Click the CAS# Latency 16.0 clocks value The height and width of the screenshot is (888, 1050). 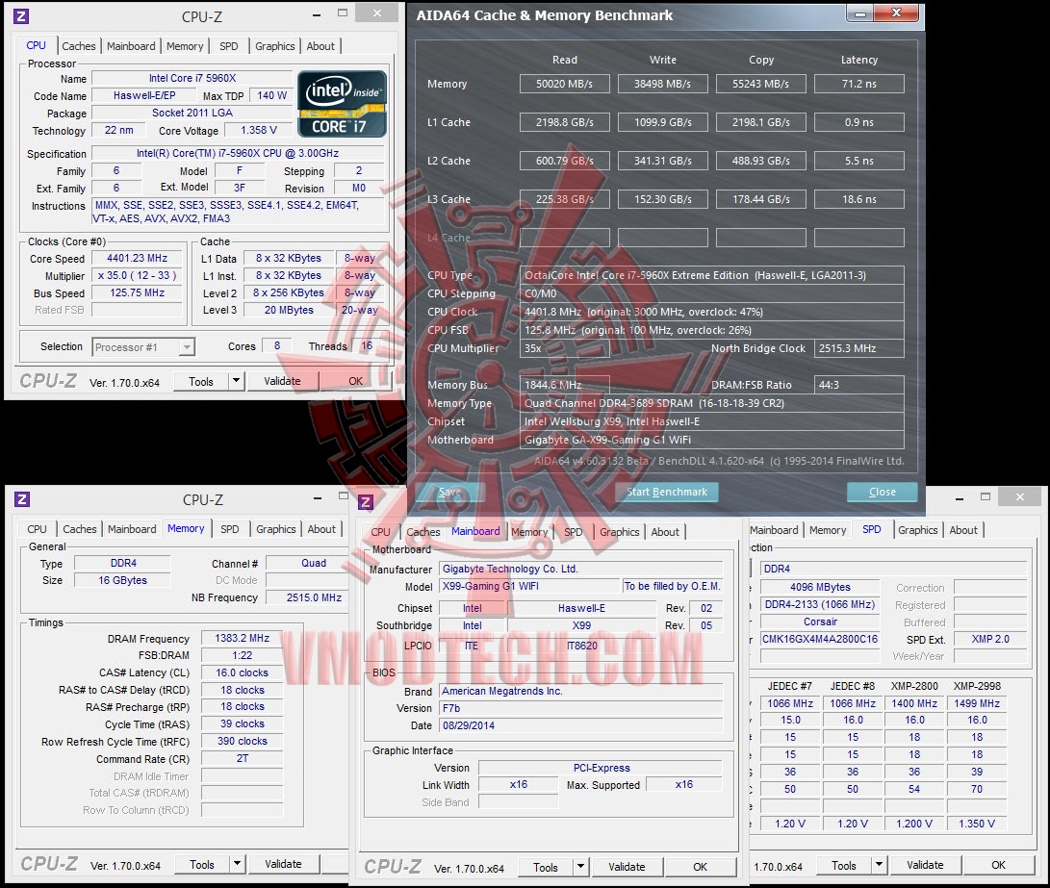(243, 672)
